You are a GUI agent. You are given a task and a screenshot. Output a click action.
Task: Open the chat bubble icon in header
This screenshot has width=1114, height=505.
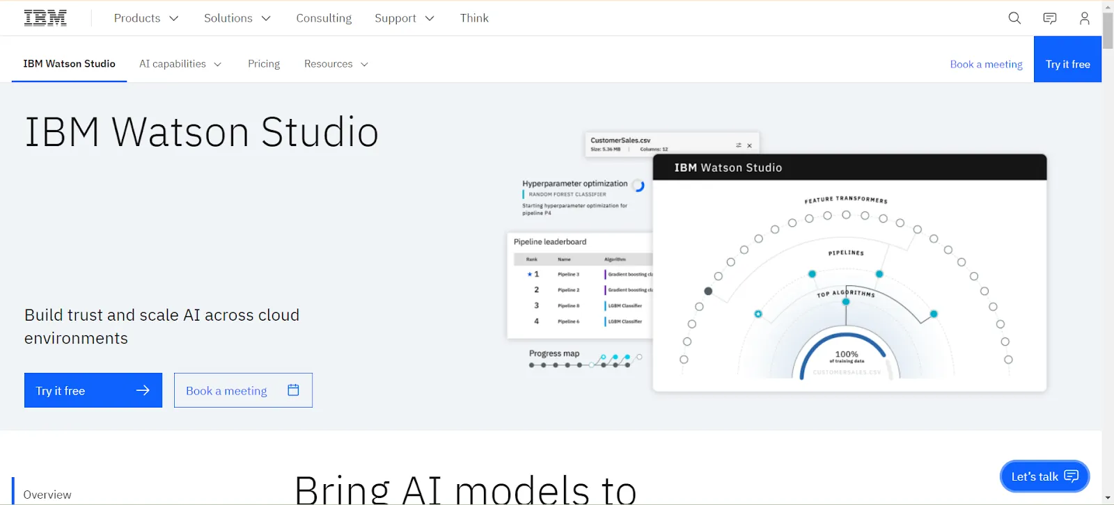point(1050,18)
